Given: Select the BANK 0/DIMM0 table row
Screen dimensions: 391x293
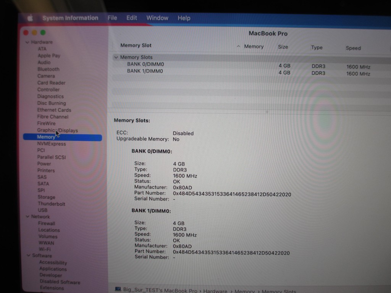Looking at the screenshot, I should [x=251, y=65].
